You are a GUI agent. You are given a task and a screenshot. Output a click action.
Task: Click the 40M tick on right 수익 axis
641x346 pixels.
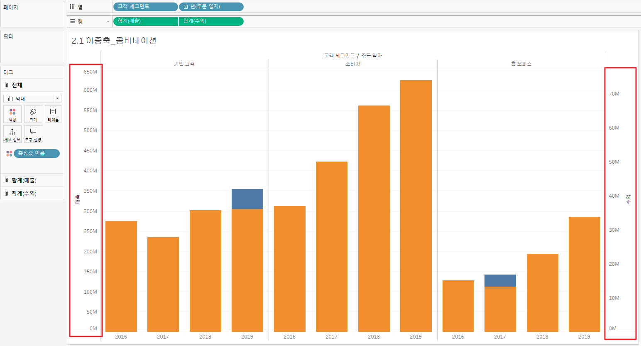pos(614,196)
